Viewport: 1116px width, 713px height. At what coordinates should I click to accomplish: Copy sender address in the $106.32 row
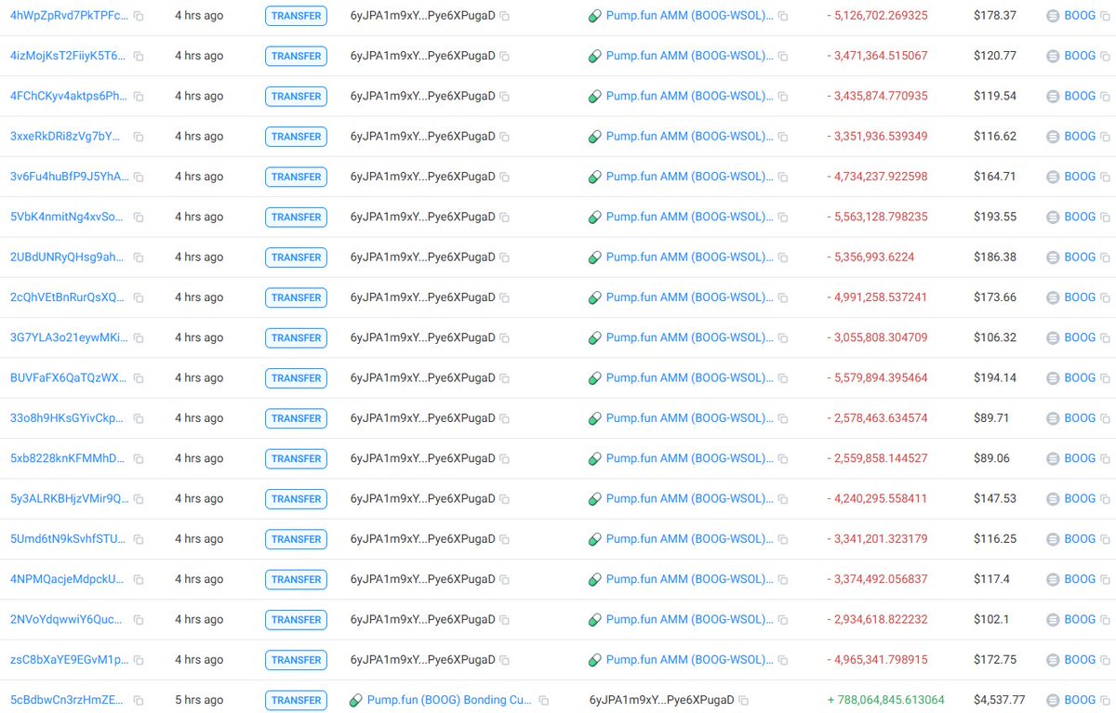(504, 338)
